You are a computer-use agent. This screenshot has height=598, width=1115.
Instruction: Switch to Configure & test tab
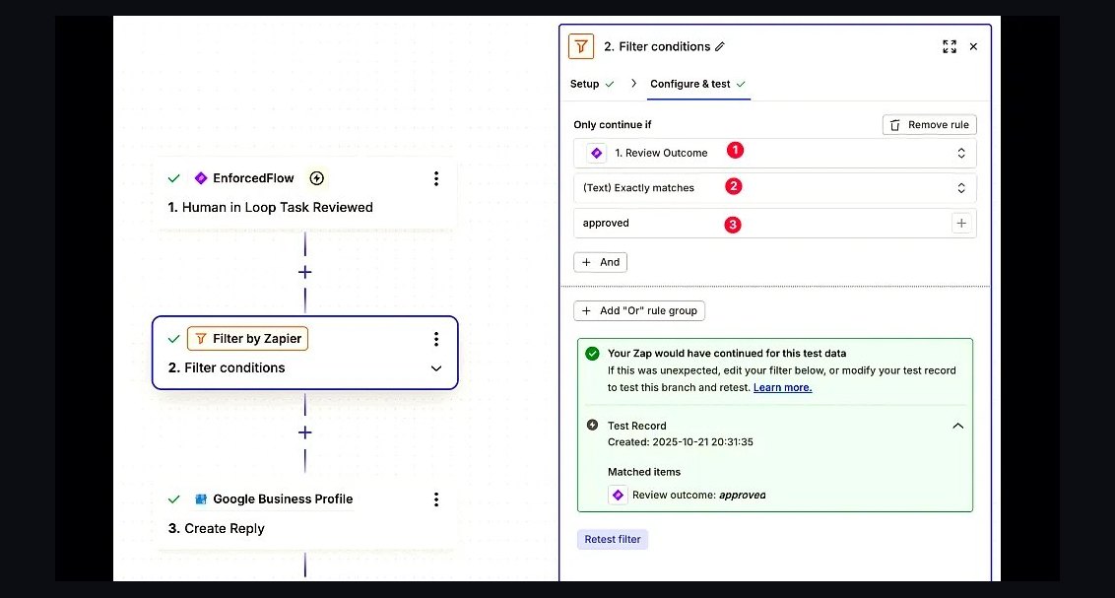[698, 84]
